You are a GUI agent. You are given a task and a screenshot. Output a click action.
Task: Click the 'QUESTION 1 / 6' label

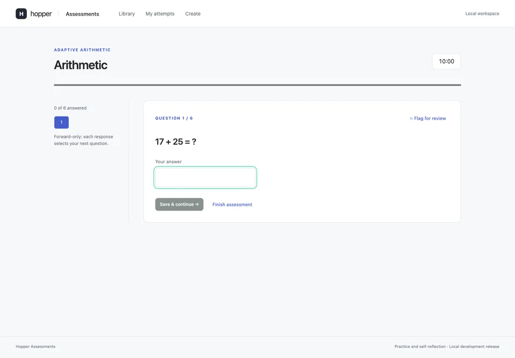pyautogui.click(x=174, y=118)
